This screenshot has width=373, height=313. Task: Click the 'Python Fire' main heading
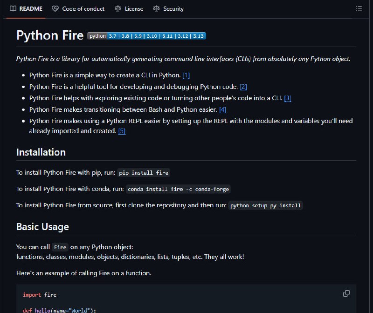click(x=50, y=35)
